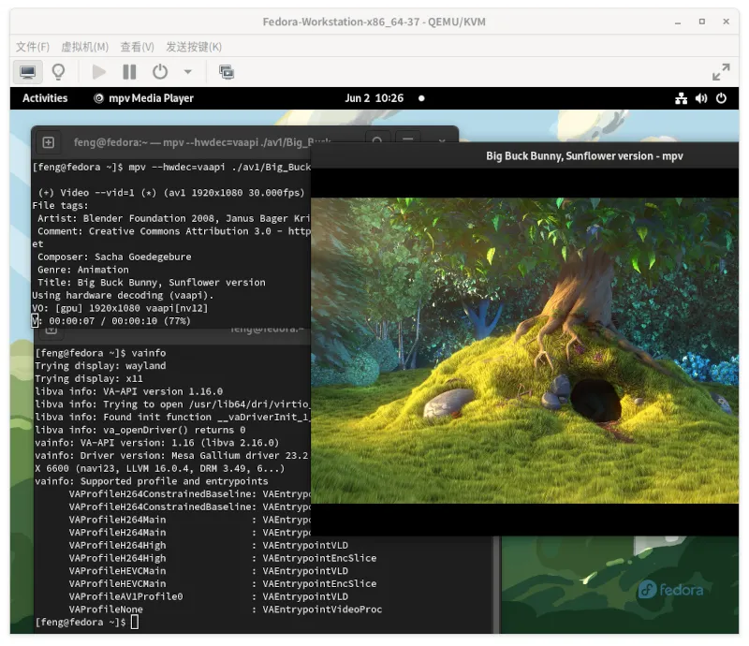Open a new terminal tab with plus button
The width and height of the screenshot is (749, 646).
pyautogui.click(x=47, y=142)
